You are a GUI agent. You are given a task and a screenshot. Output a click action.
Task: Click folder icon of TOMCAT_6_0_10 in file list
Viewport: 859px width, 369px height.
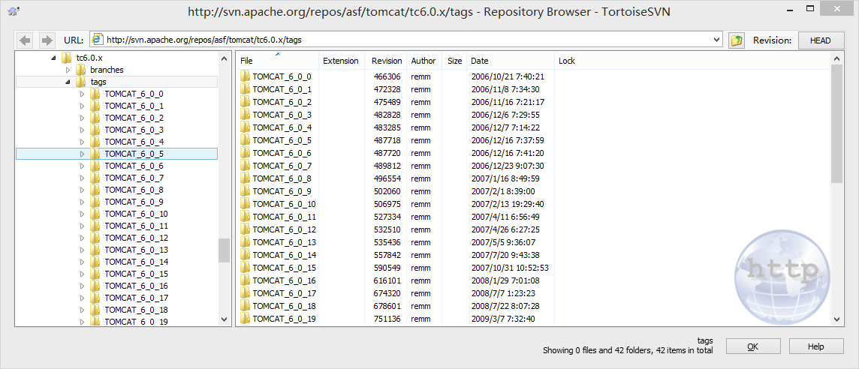click(245, 204)
